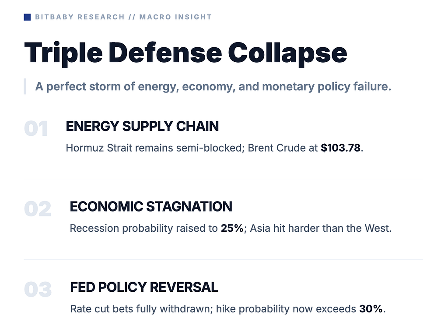Select the $103.78 Brent Crude price
The width and height of the screenshot is (448, 329).
[340, 148]
